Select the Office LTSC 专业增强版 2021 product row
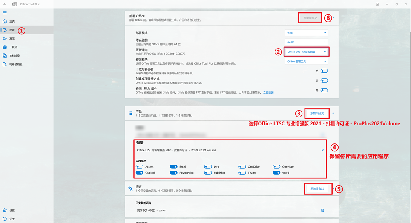This screenshot has height=223, width=411. 231,150
